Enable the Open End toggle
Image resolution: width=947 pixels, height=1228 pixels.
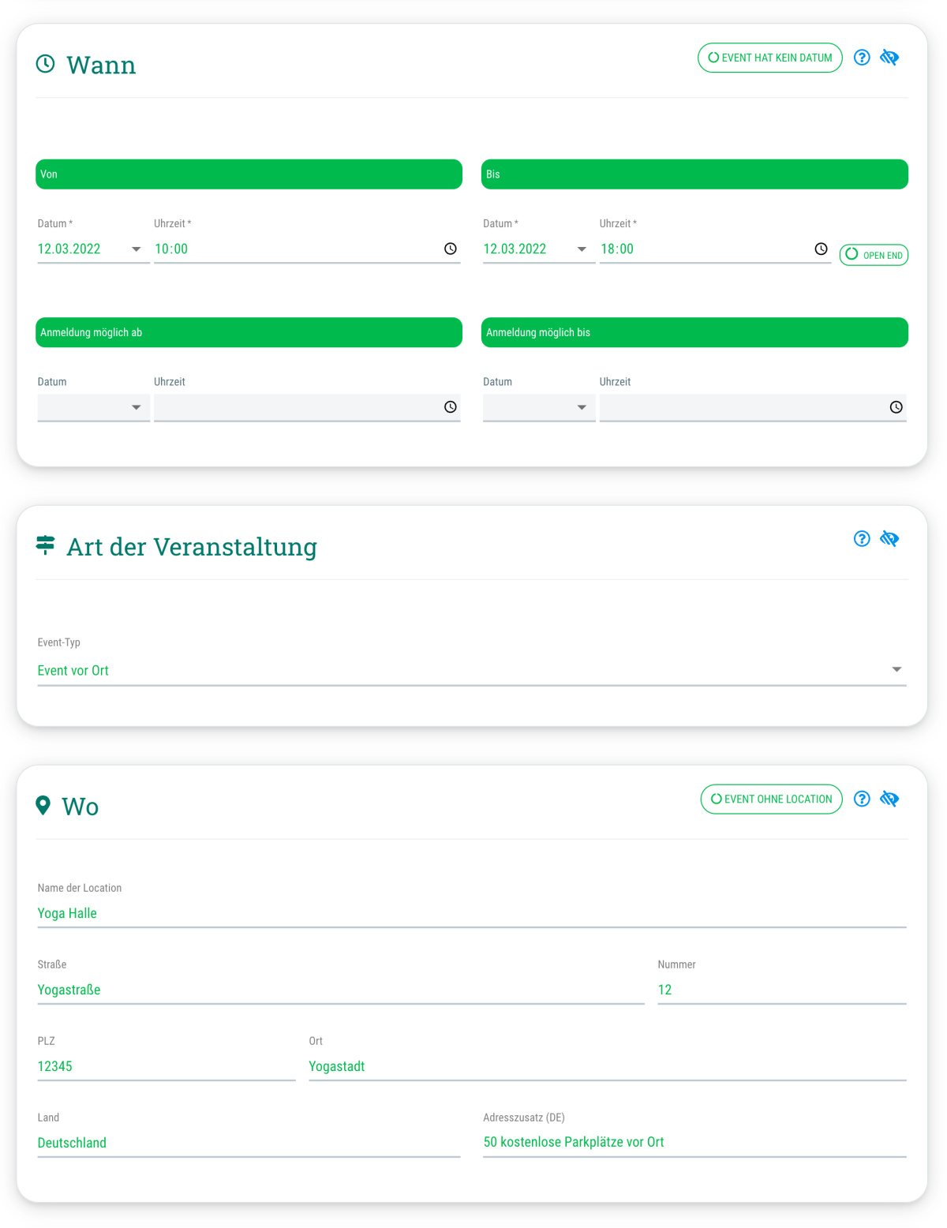874,255
